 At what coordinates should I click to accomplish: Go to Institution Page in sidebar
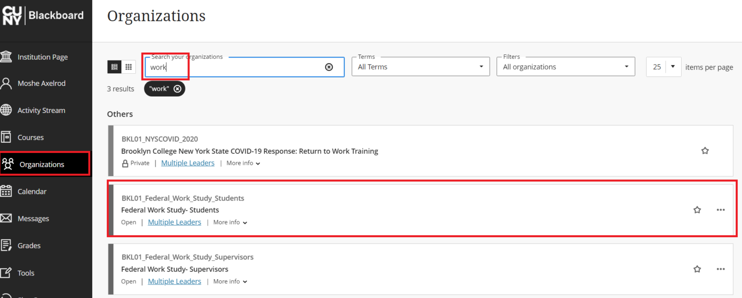pos(43,57)
